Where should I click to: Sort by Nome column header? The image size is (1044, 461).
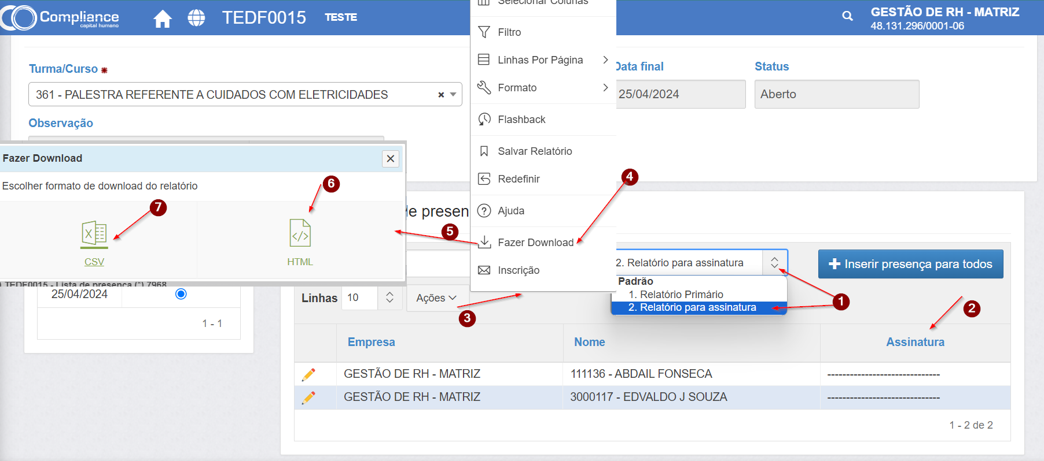pyautogui.click(x=590, y=342)
